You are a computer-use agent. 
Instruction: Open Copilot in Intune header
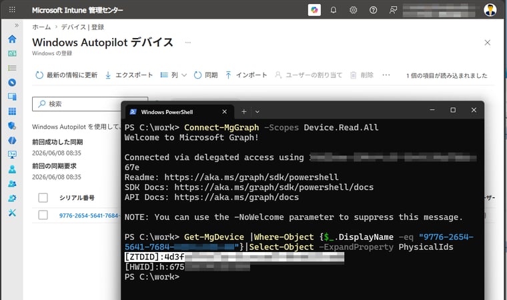point(314,10)
